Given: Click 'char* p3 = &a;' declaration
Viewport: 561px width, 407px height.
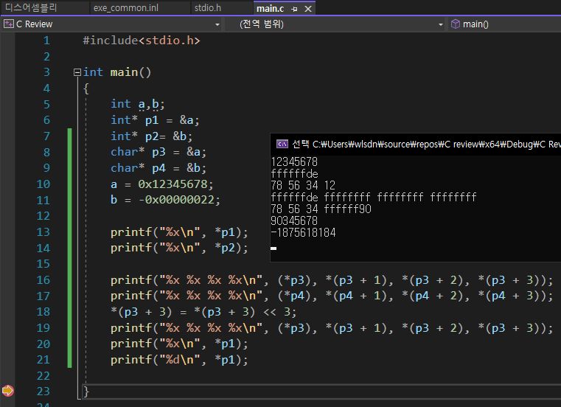Looking at the screenshot, I should [158, 152].
